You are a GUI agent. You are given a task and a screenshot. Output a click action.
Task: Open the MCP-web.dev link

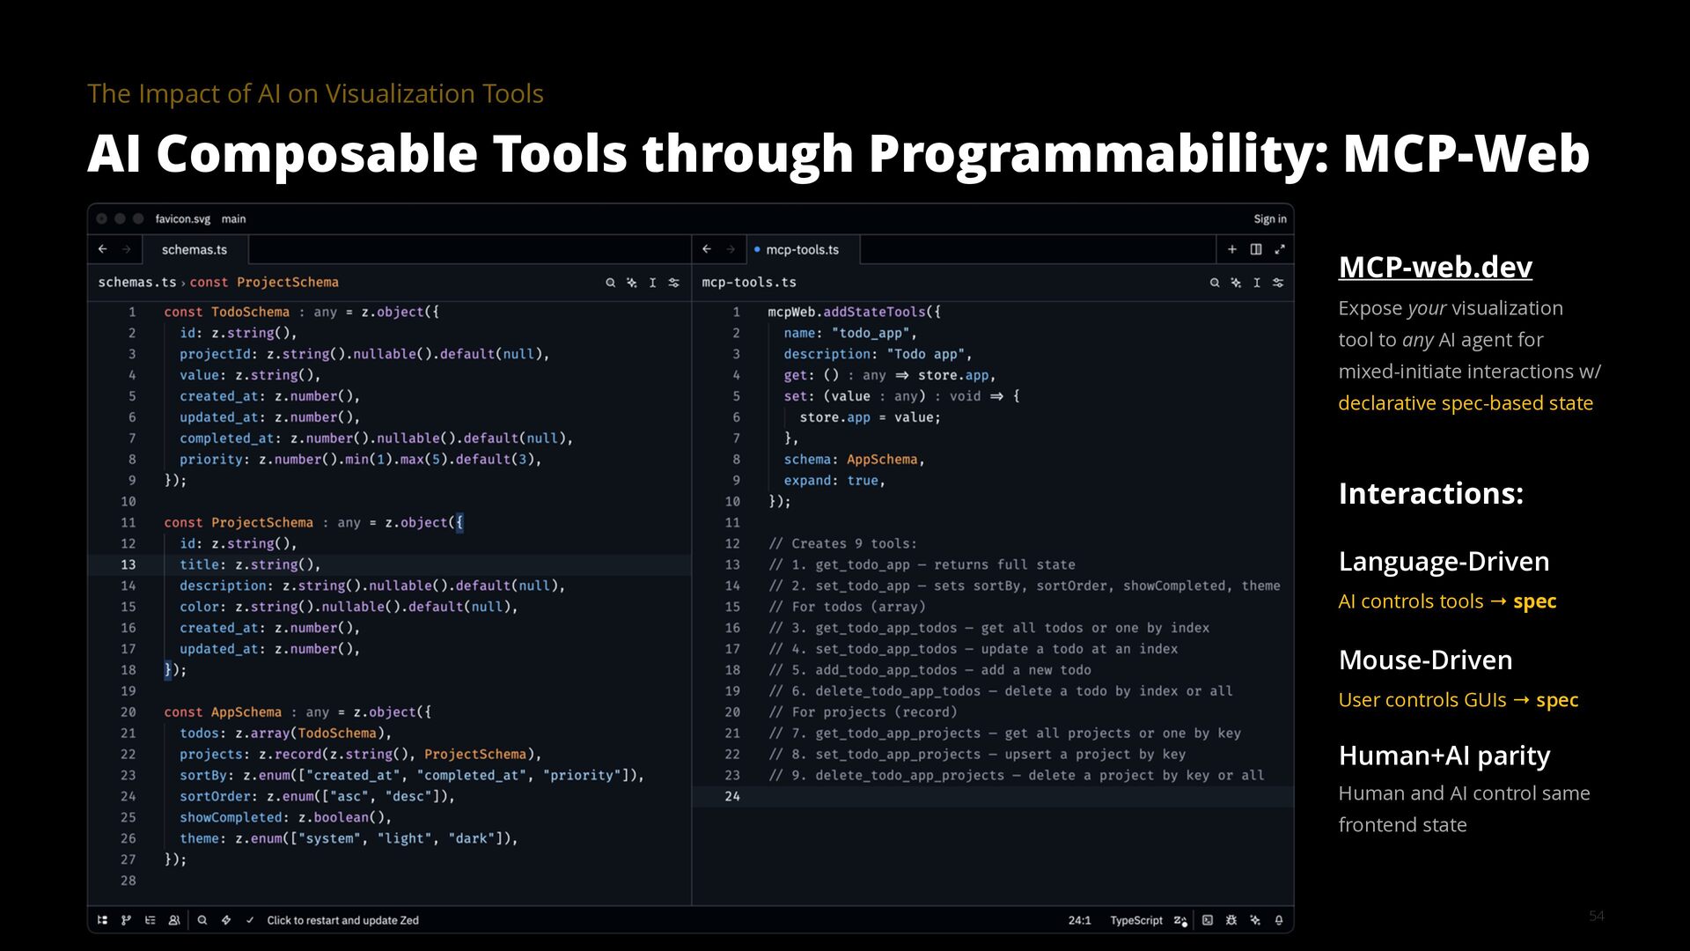pyautogui.click(x=1435, y=267)
